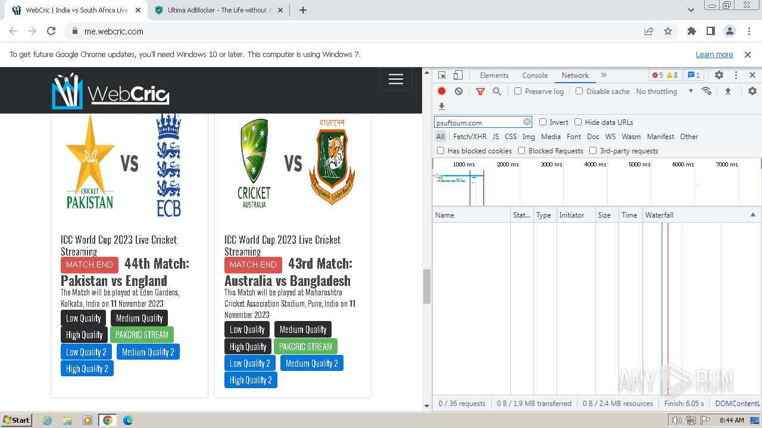Open Microsoft Edge from taskbar

point(127,420)
